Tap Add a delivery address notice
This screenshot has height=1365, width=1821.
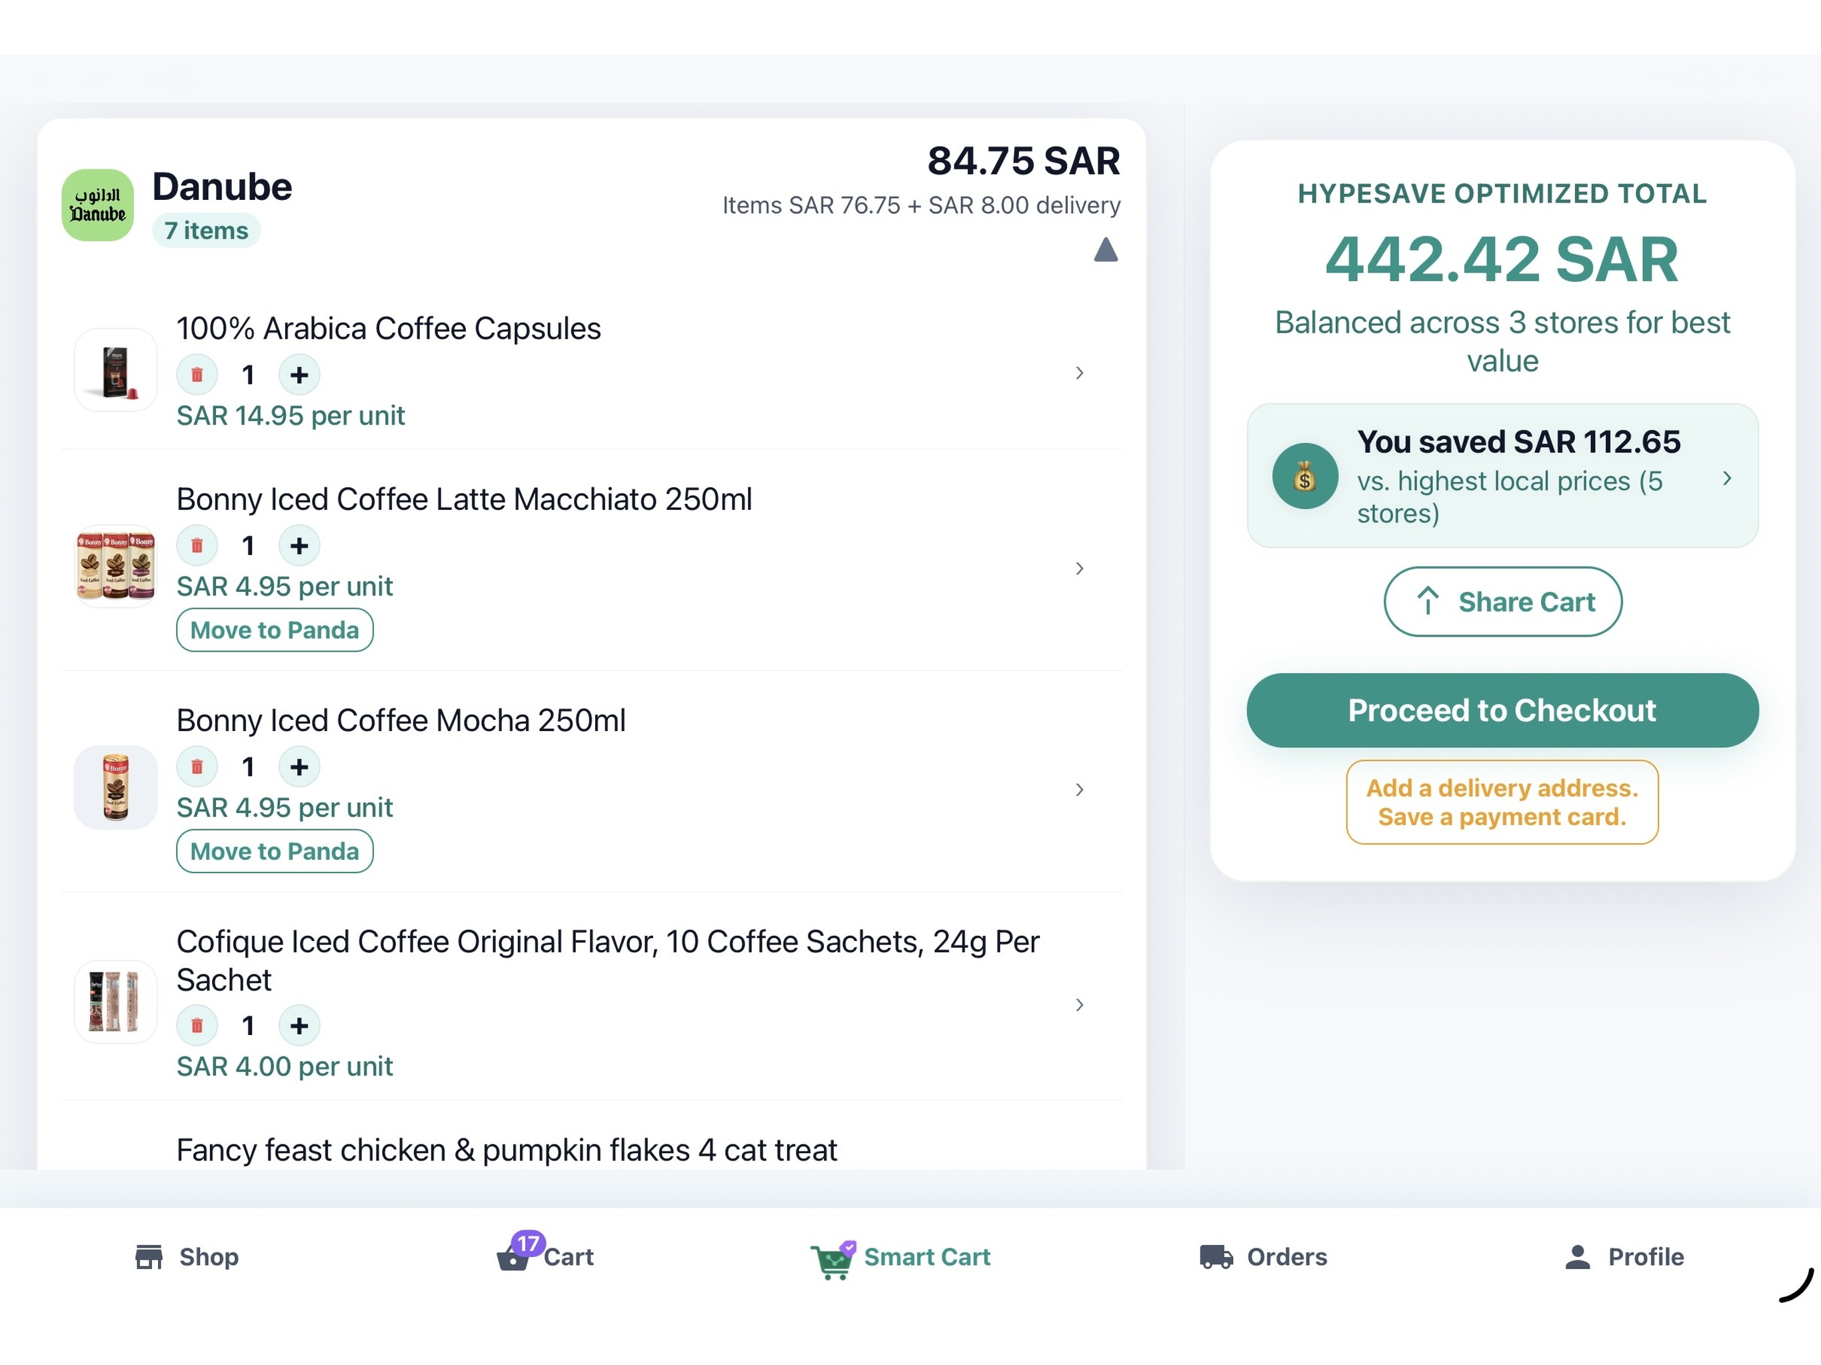pyautogui.click(x=1502, y=802)
